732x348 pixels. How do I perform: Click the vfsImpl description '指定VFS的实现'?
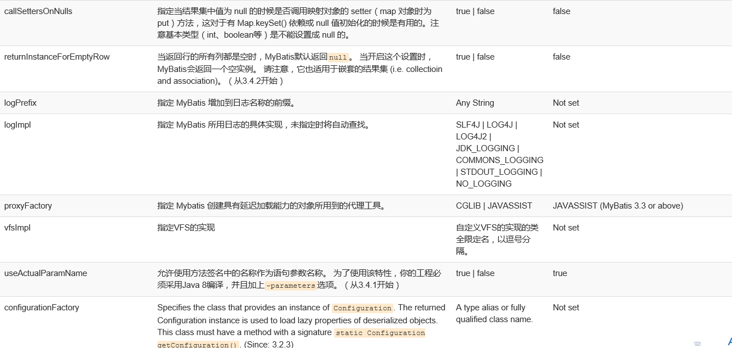click(x=186, y=228)
